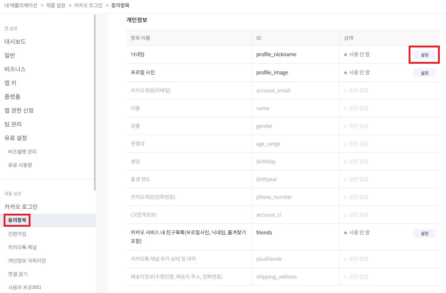Viewport: 446px width, 293px height.
Task: Select 플랫폼 in the sidebar
Action: [12, 97]
